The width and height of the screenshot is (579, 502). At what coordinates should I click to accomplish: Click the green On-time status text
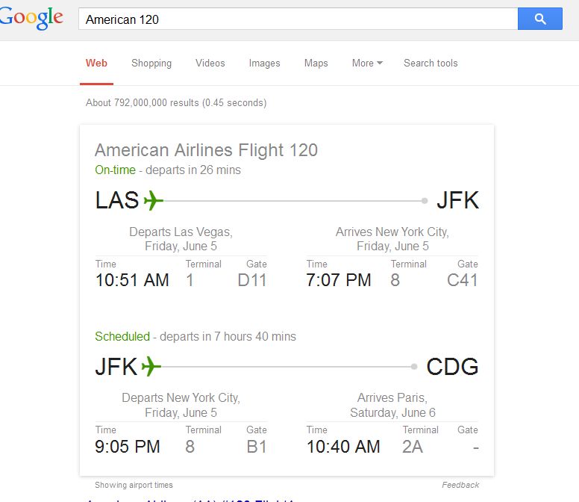(x=115, y=170)
